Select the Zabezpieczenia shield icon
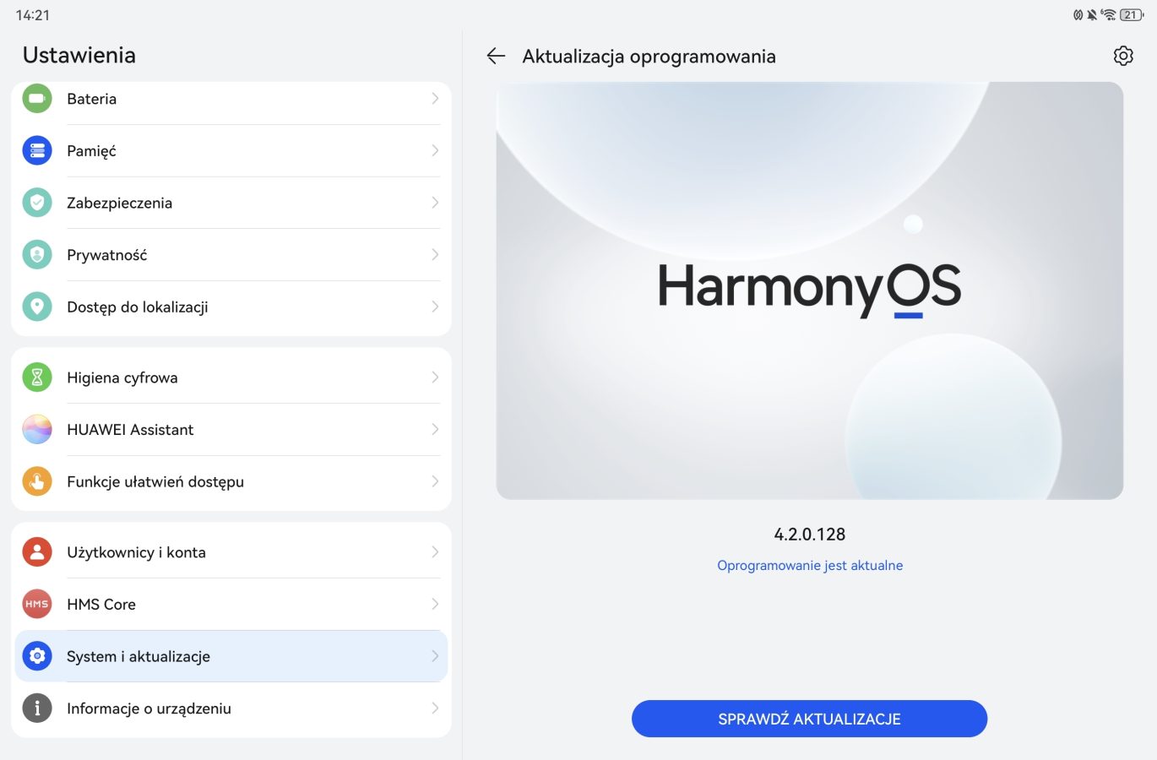The height and width of the screenshot is (760, 1157). coord(37,203)
